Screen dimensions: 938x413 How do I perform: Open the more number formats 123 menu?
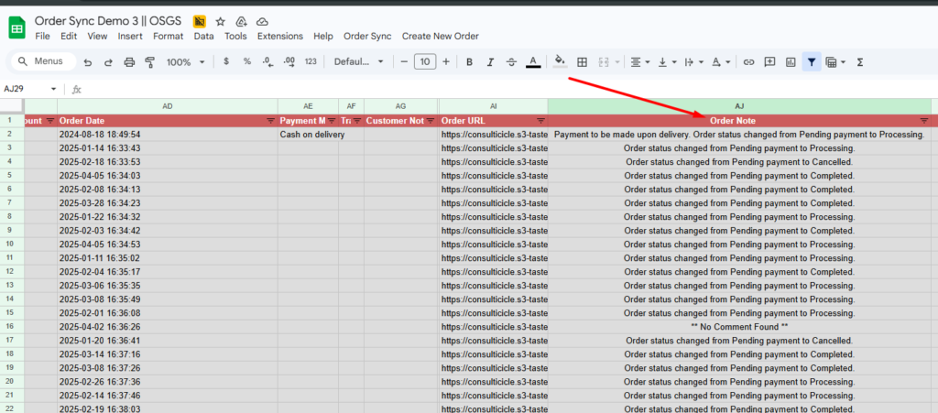point(311,61)
